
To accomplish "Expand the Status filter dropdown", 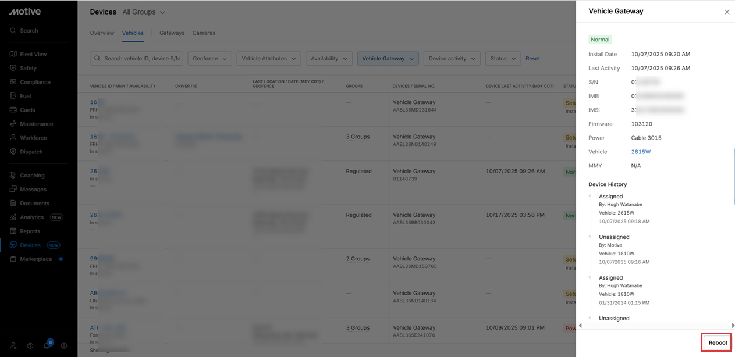I will point(503,59).
